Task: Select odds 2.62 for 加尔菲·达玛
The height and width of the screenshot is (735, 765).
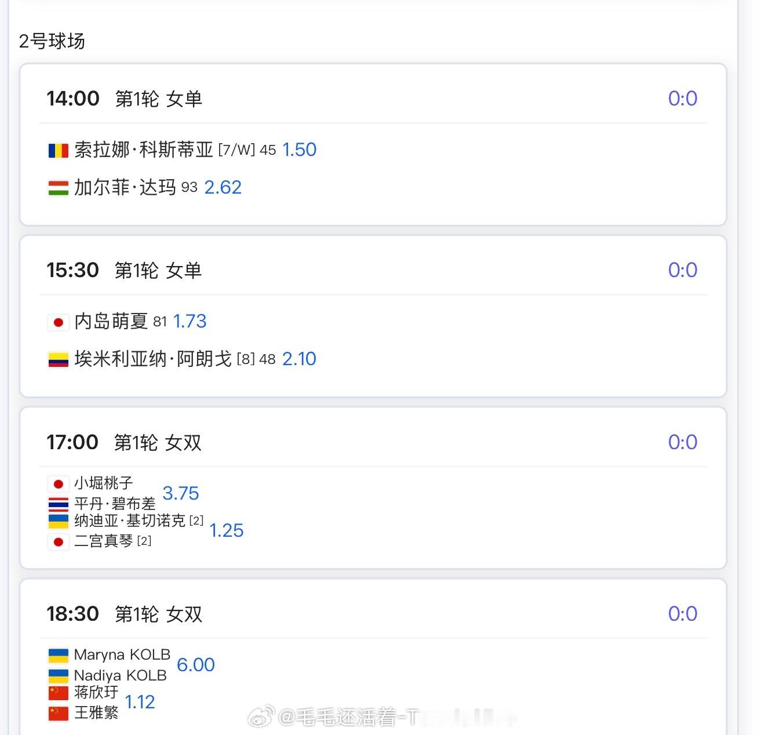Action: pos(223,187)
